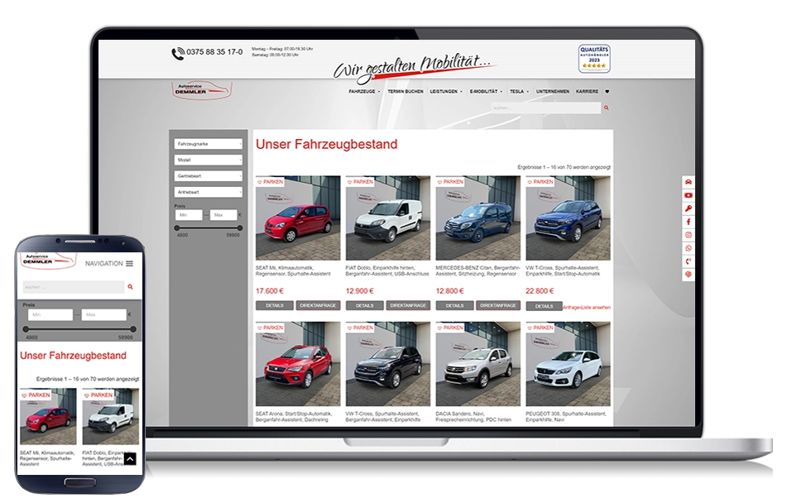Open the car icon in right sidebar
Image resolution: width=792 pixels, height=503 pixels.
tap(688, 182)
